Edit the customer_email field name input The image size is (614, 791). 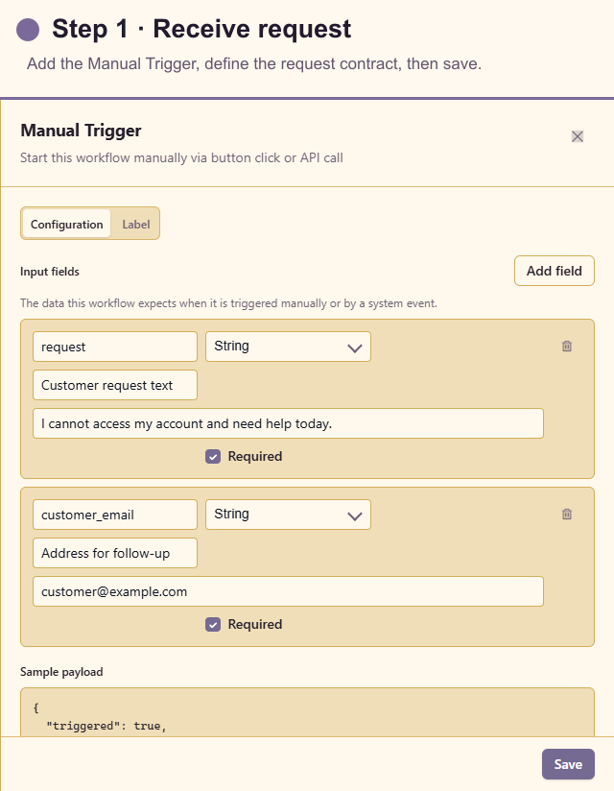point(115,515)
